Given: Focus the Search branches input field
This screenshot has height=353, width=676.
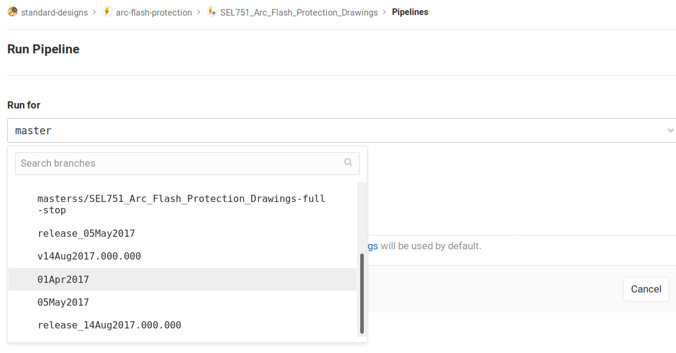Looking at the screenshot, I should [x=180, y=163].
